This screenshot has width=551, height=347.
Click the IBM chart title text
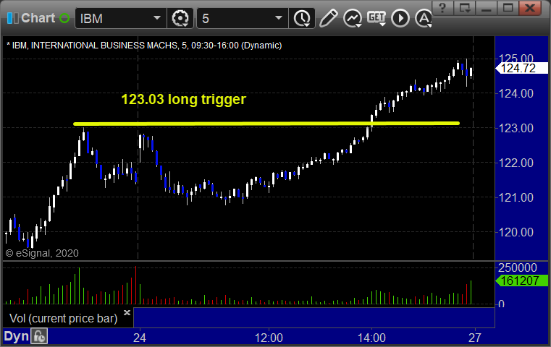(x=144, y=46)
